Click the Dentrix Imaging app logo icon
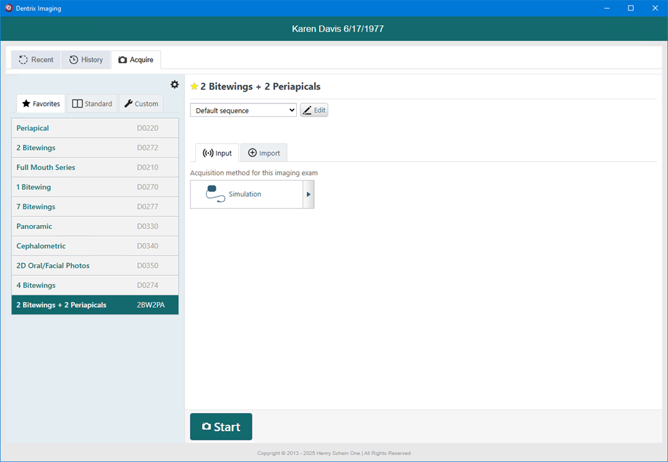Screen dimensions: 668x462 (x=9, y=8)
